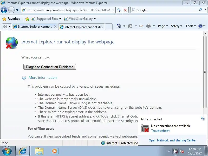The height and width of the screenshot is (156, 208).
Task: Run search with the magnifier icon
Action: click(x=200, y=10)
